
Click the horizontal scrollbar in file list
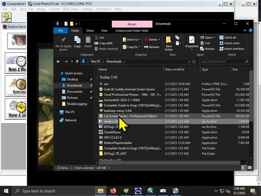(x=169, y=163)
